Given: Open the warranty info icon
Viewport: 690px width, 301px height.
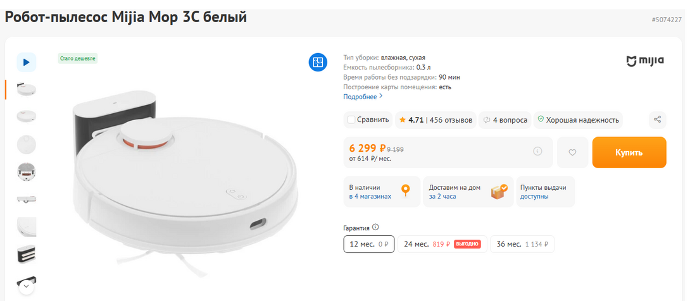Looking at the screenshot, I should click(x=375, y=227).
